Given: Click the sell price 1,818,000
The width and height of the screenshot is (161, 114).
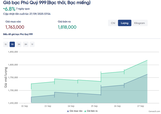Looking at the screenshot, I should (x=67, y=27).
